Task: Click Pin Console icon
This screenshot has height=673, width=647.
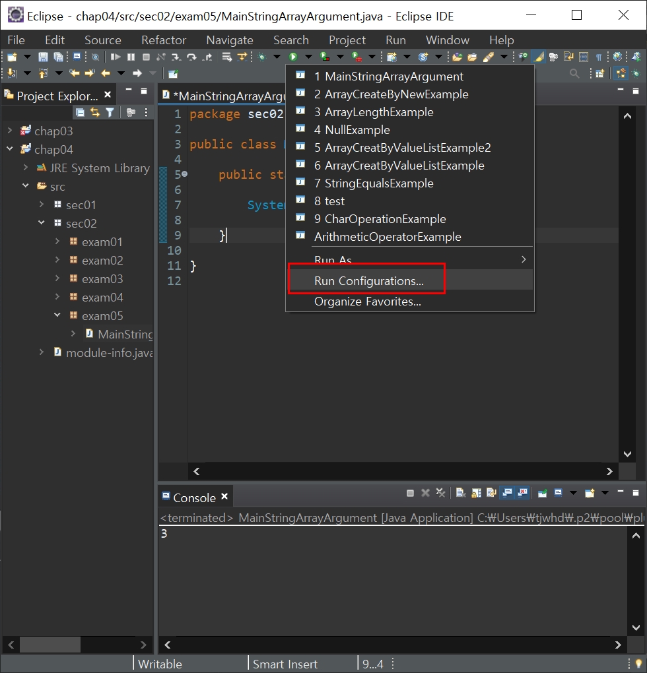Action: (x=542, y=493)
